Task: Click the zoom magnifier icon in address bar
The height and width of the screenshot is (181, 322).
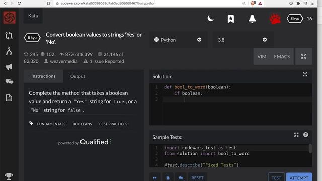Action: coord(244,3)
